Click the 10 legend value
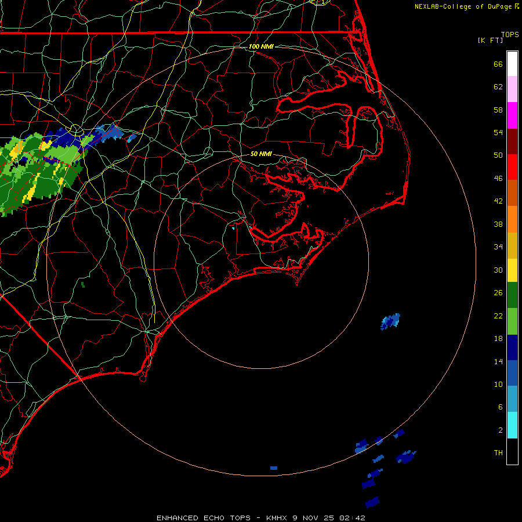Screen dimensions: 522x522 click(x=498, y=384)
